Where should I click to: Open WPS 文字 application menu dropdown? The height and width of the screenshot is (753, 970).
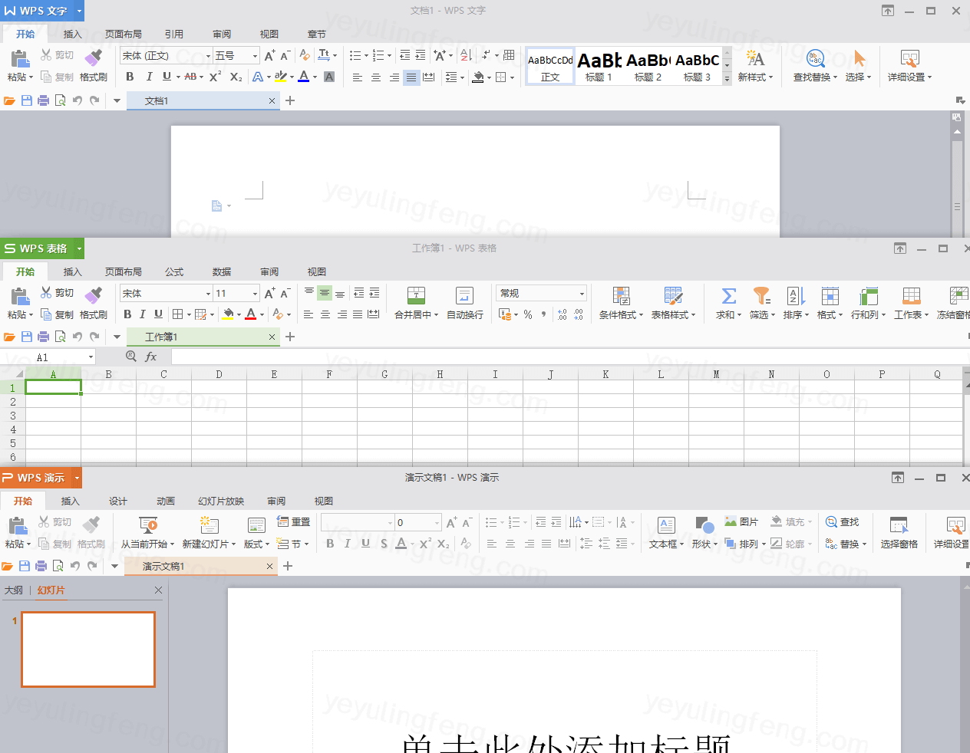(79, 11)
